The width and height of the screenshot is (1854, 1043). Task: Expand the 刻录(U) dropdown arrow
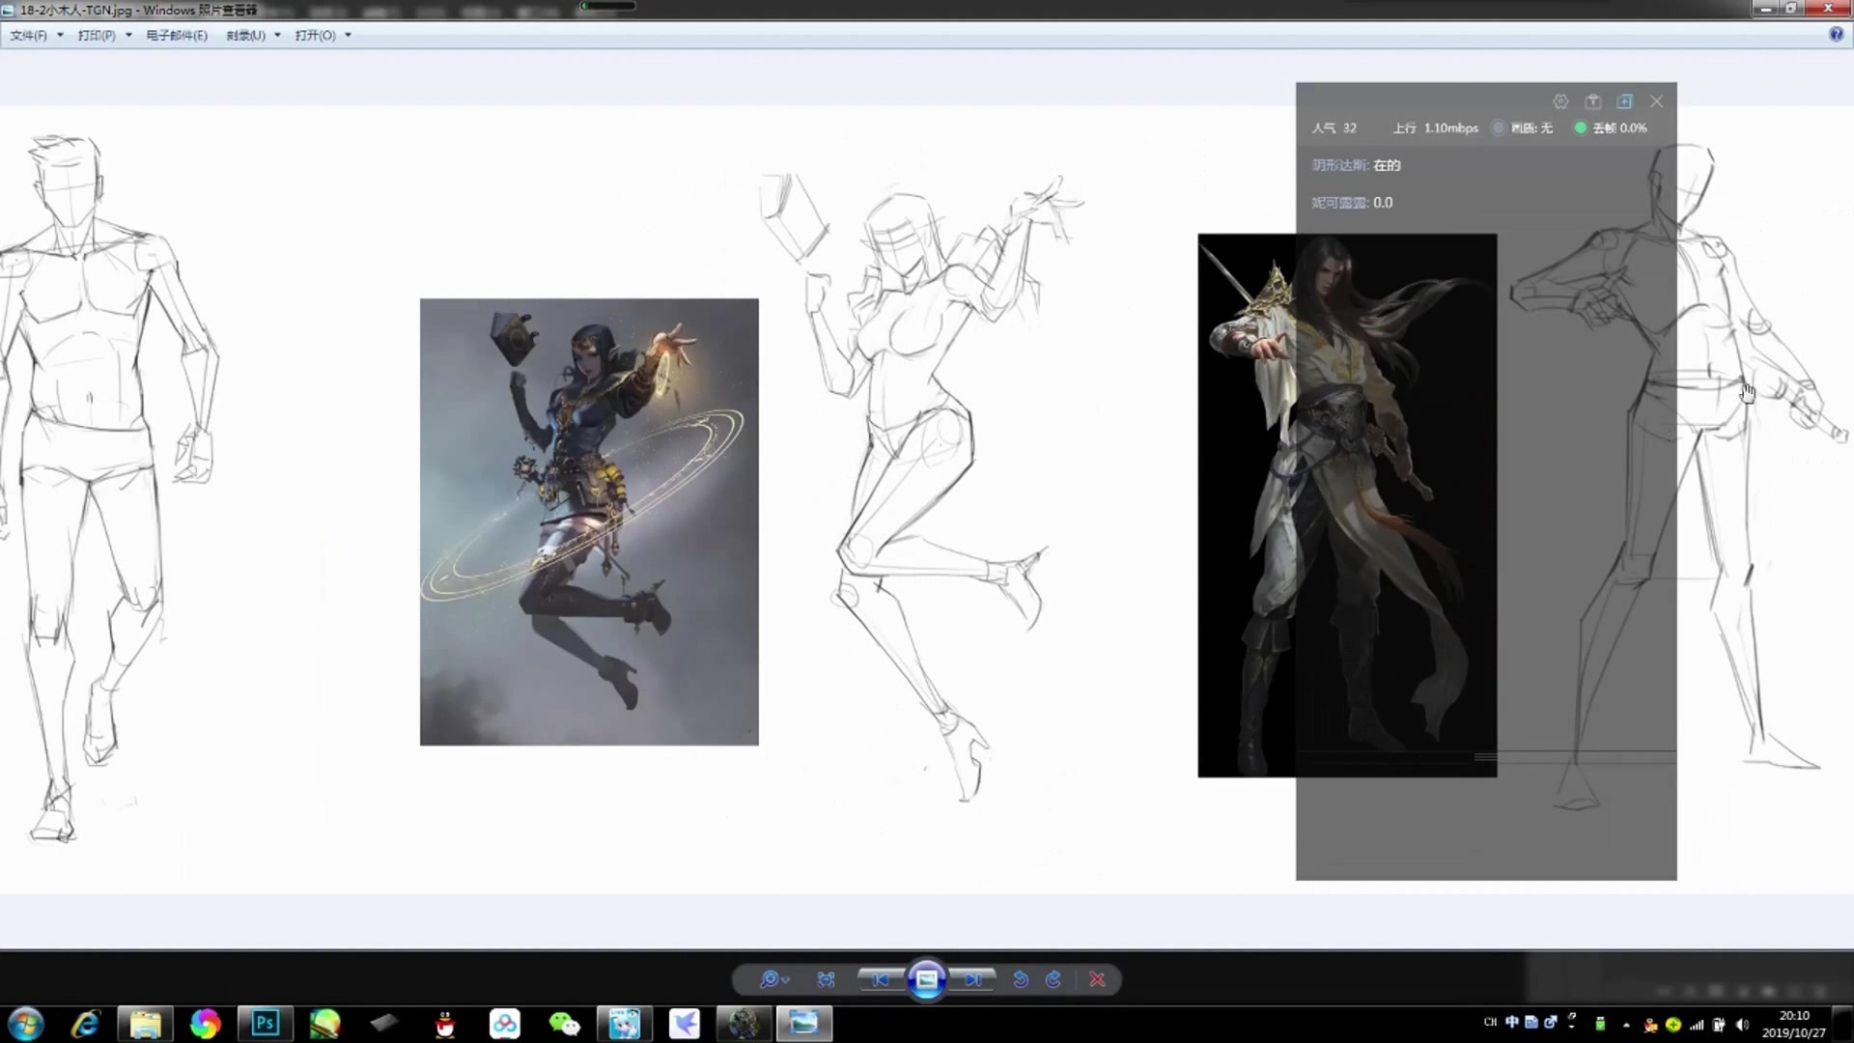pyautogui.click(x=277, y=35)
